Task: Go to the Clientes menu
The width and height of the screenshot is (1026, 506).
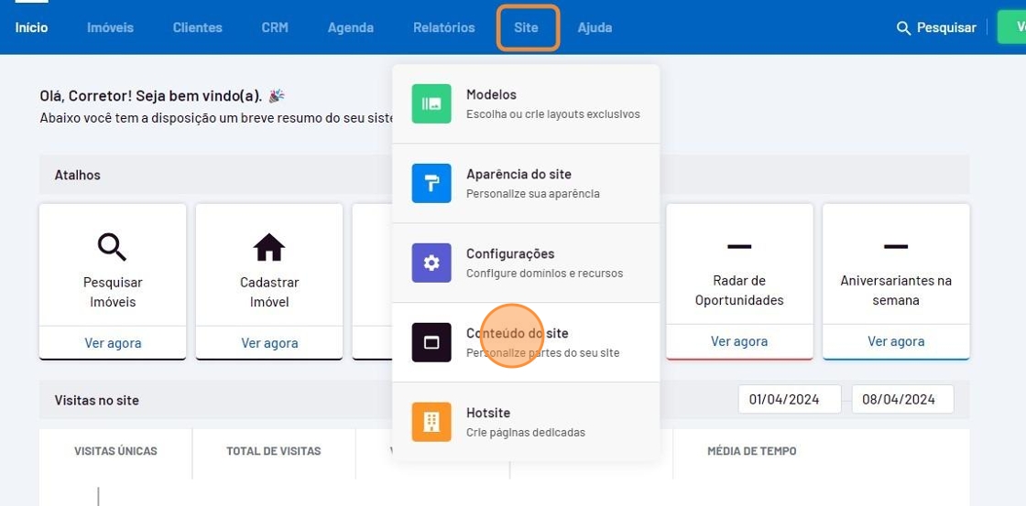Action: (x=197, y=27)
